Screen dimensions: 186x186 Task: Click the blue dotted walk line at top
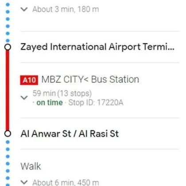8,22
